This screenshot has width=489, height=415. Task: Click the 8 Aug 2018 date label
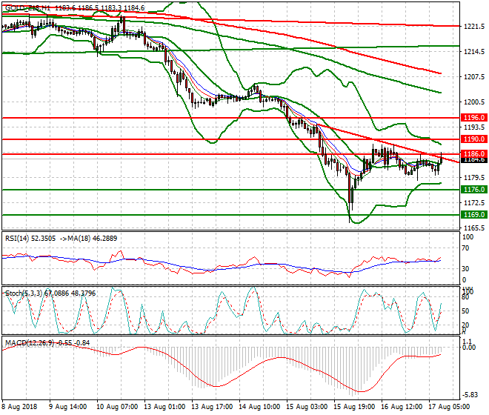(19, 407)
